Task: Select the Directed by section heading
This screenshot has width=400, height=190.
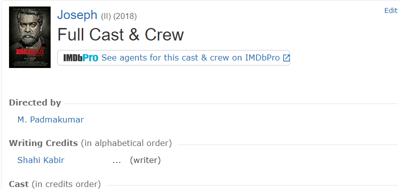Action: [x=35, y=102]
